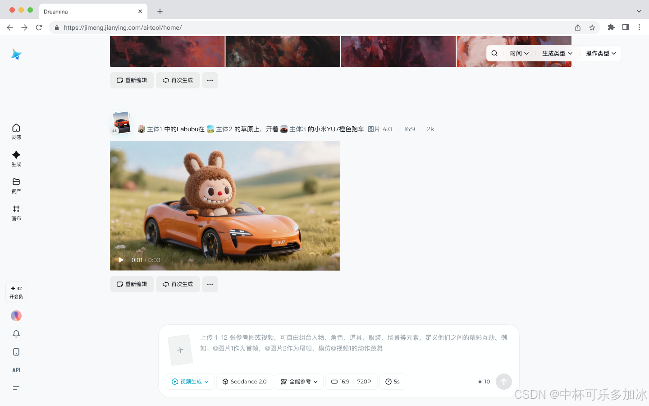Open the search magnifier above the filters
The image size is (649, 406).
[x=494, y=53]
